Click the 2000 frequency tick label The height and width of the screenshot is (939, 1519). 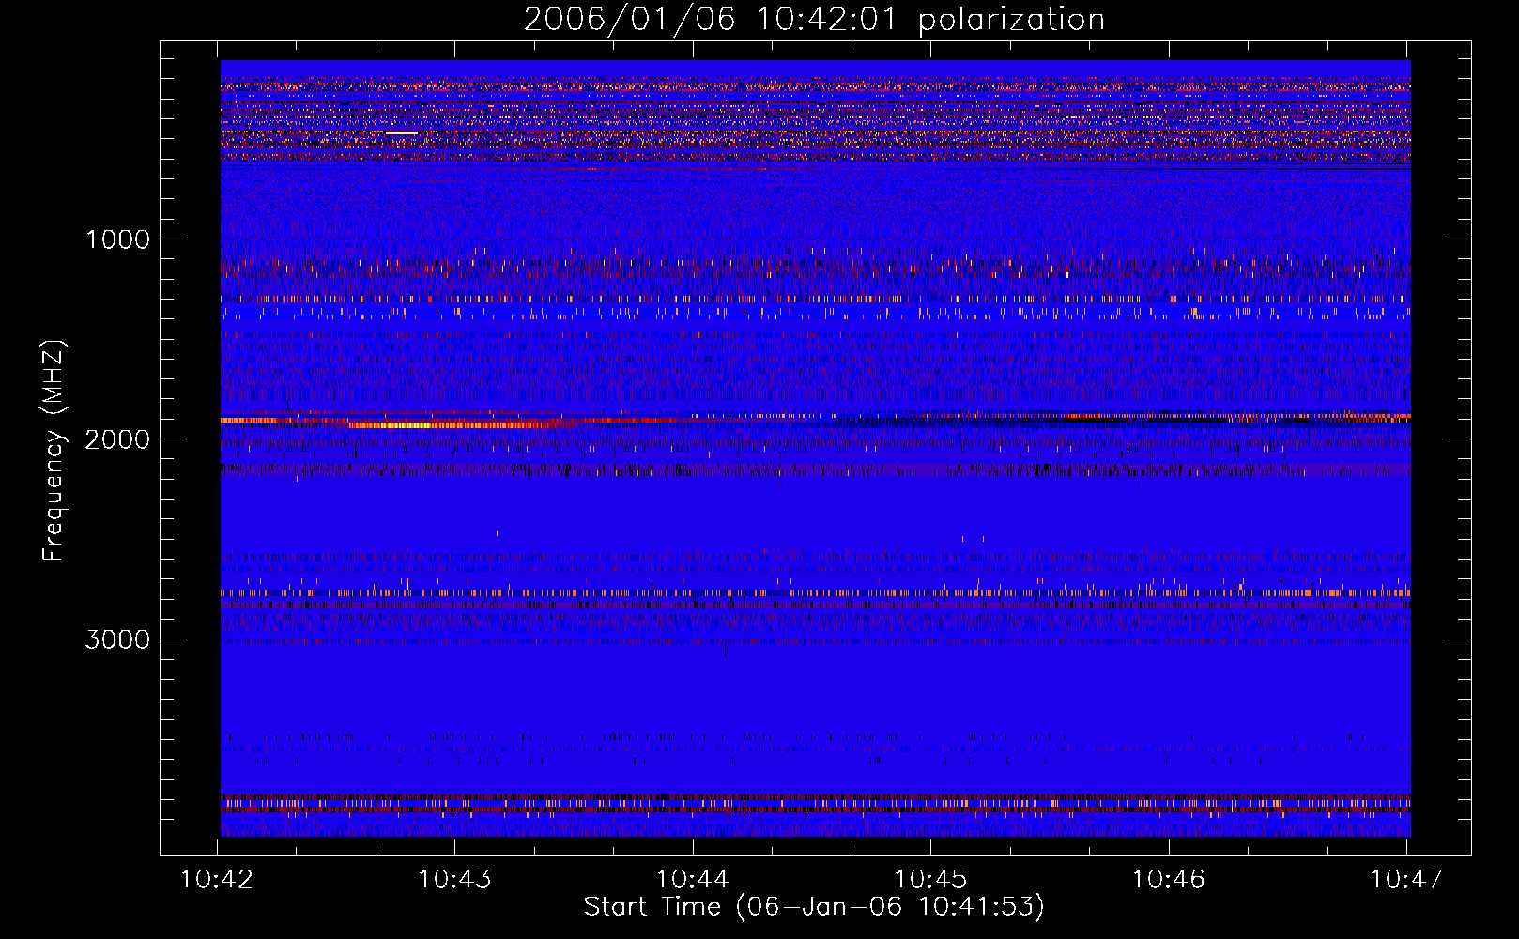117,439
